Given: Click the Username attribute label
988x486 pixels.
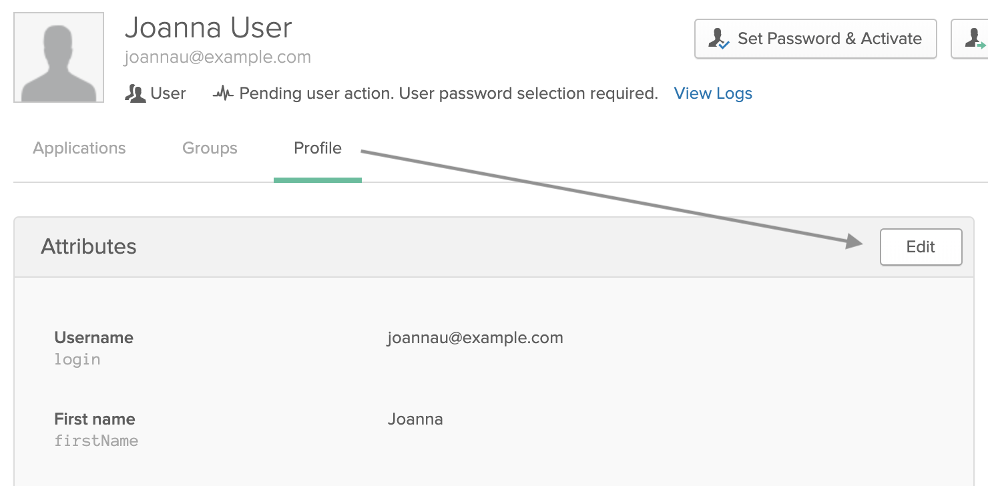Looking at the screenshot, I should click(94, 338).
